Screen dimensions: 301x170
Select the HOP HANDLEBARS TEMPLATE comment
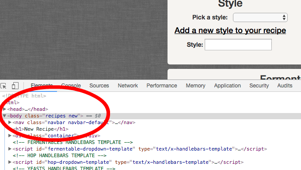pyautogui.click(x=60, y=155)
